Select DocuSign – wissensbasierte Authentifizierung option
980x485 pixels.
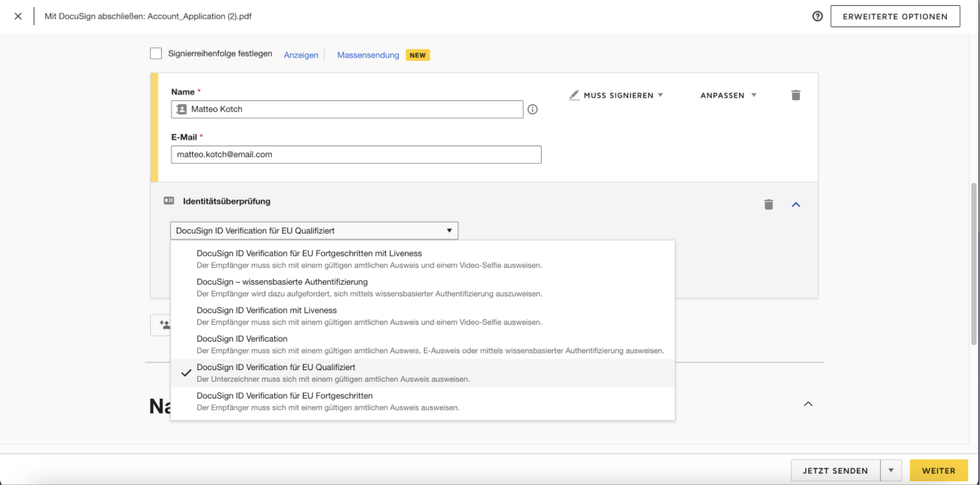[x=282, y=282]
